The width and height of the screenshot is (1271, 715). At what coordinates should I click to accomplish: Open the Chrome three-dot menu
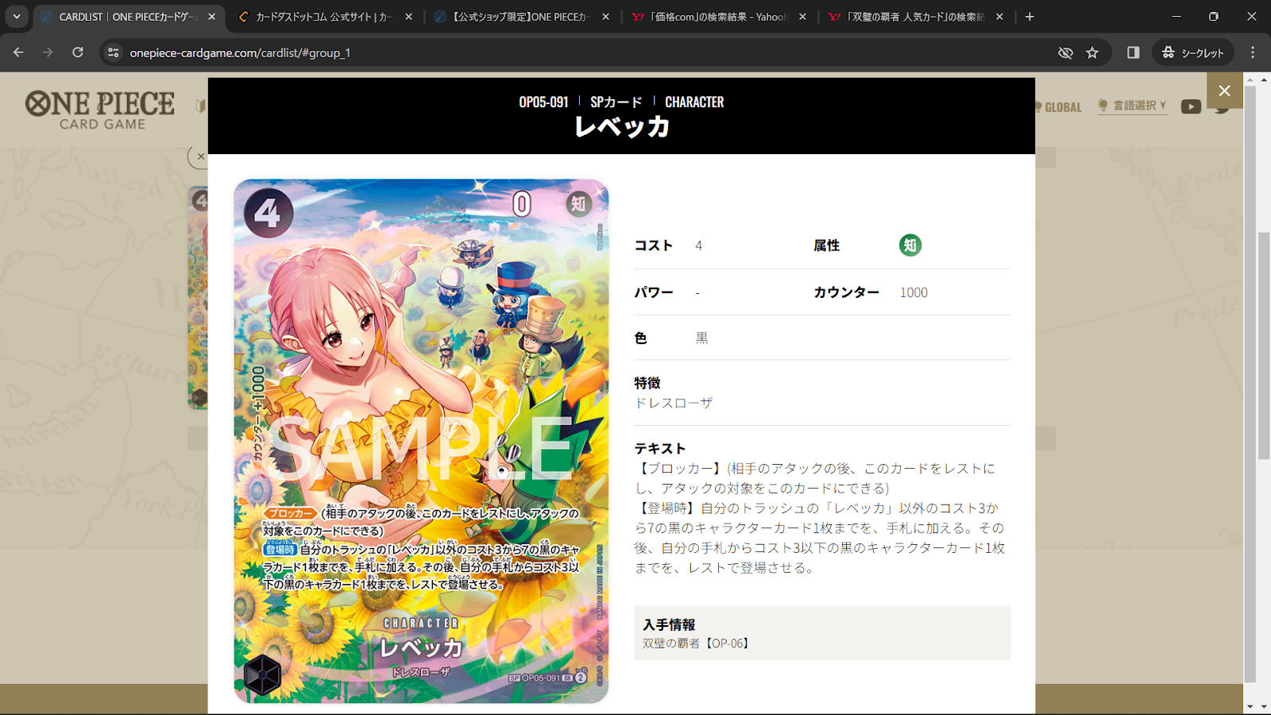(1253, 52)
